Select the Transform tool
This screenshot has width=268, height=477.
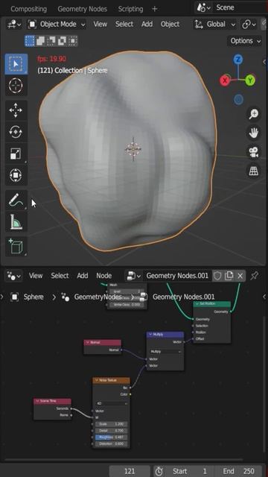coord(16,175)
